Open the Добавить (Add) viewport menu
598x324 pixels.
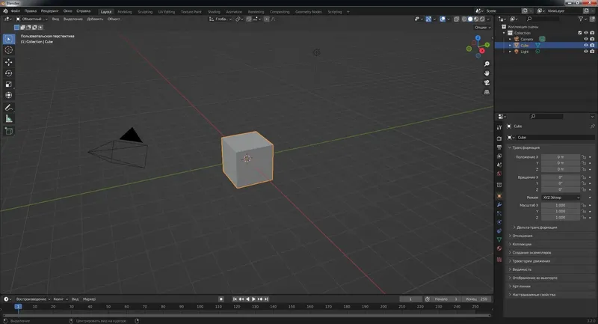tap(95, 19)
